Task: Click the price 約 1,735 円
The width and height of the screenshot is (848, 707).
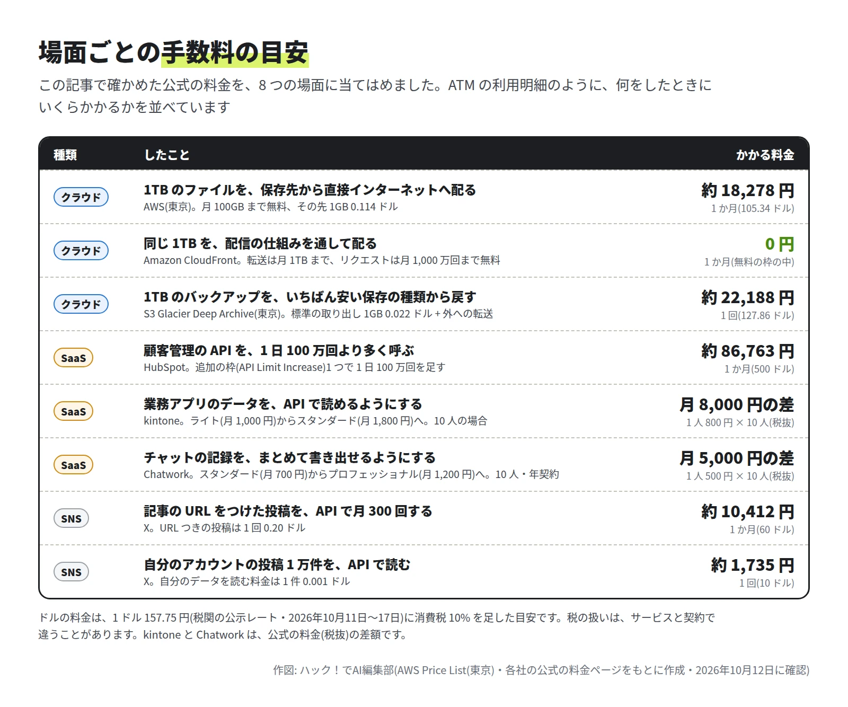Action: (753, 565)
